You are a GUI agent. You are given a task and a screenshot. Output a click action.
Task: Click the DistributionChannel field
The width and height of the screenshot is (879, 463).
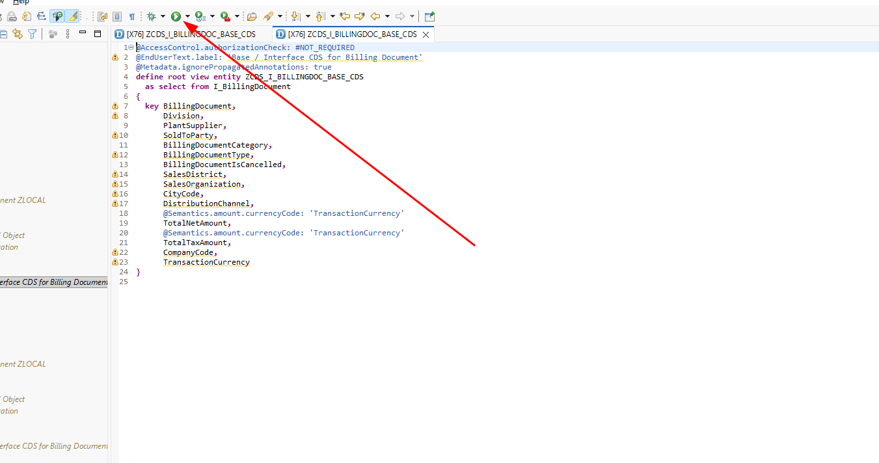[206, 204]
